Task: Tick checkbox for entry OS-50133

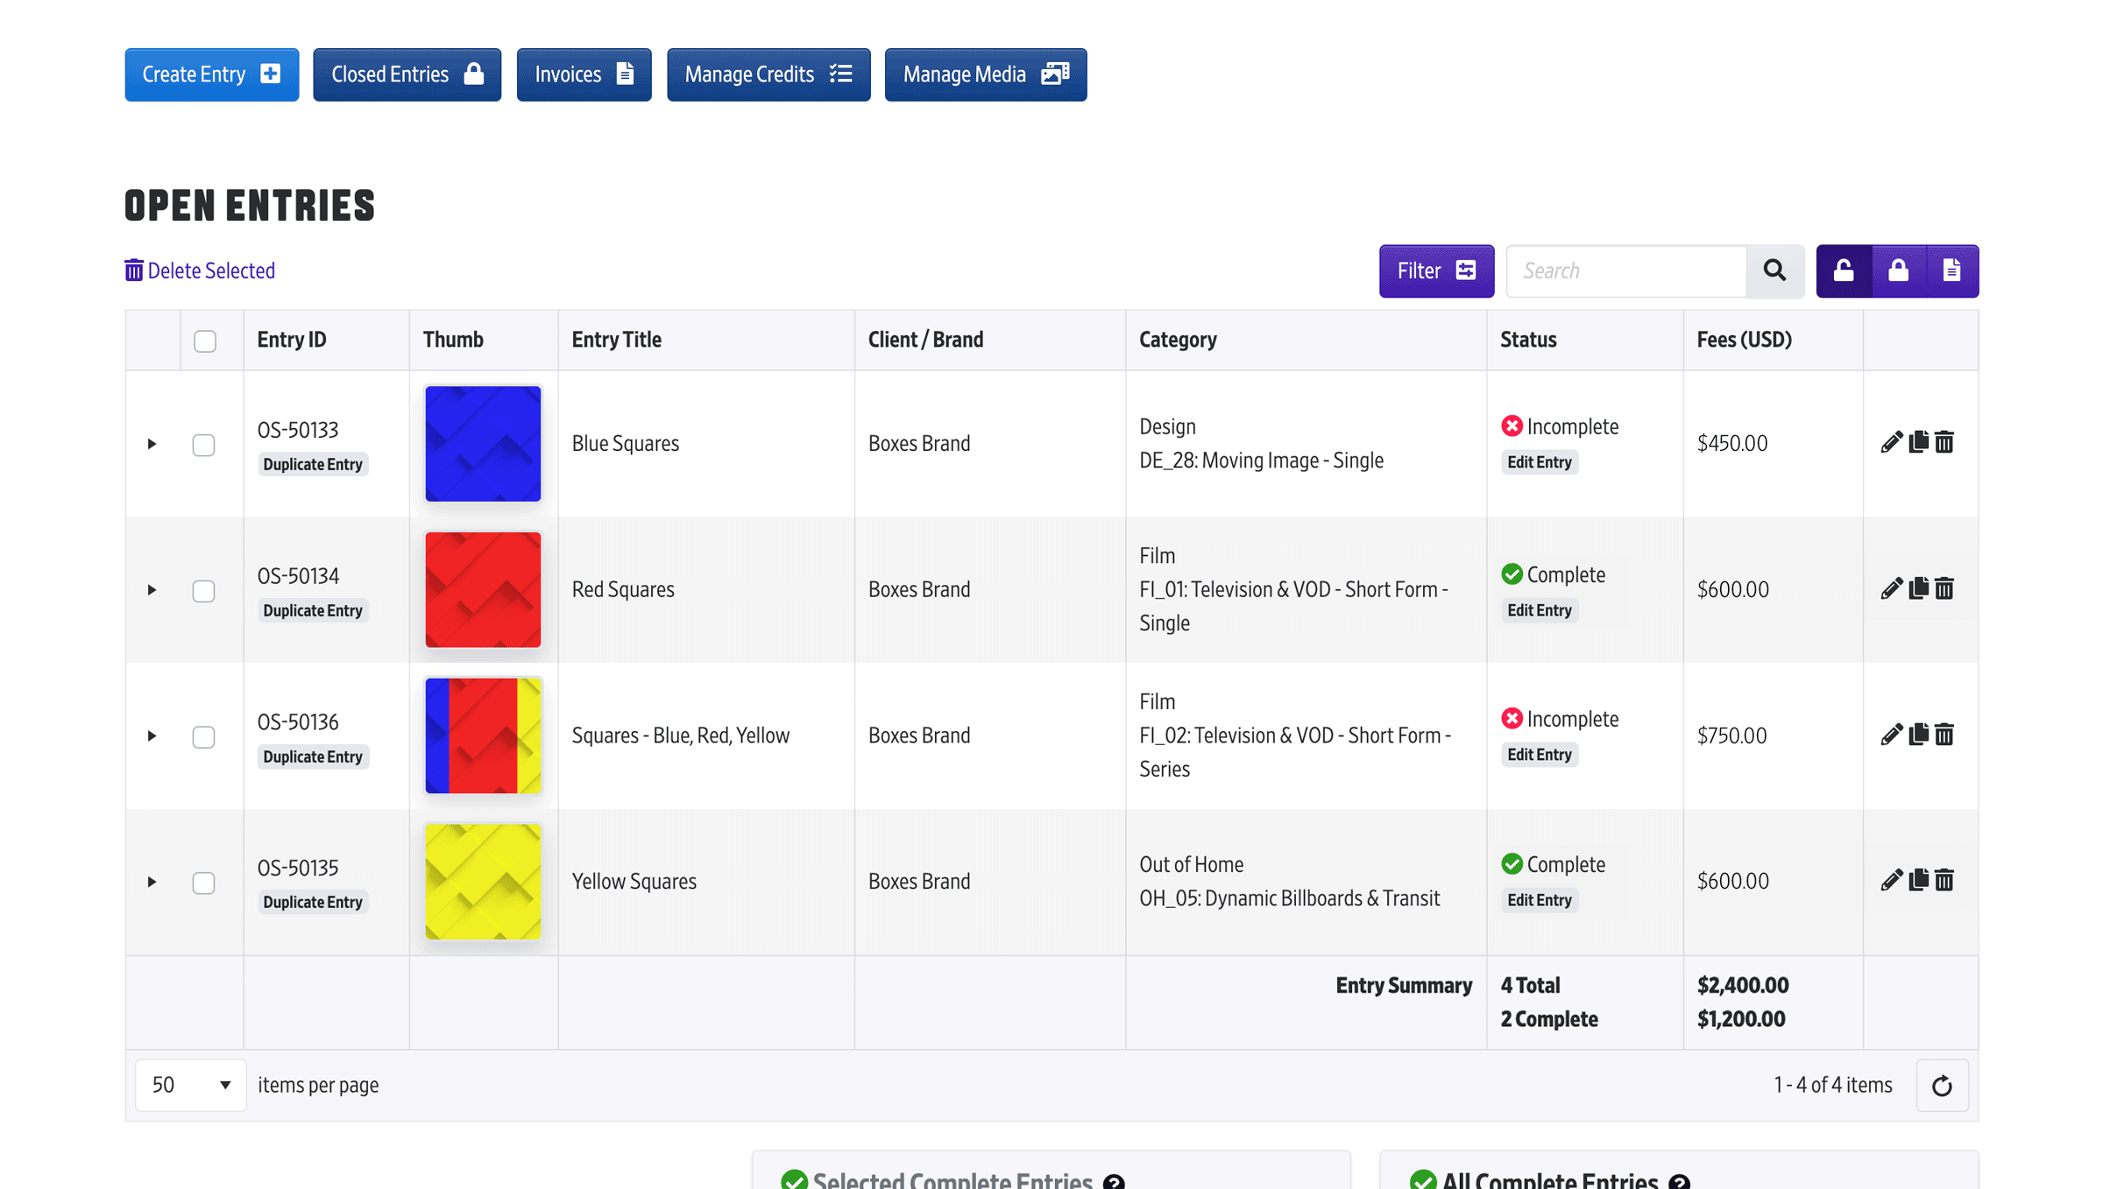Action: pos(203,445)
